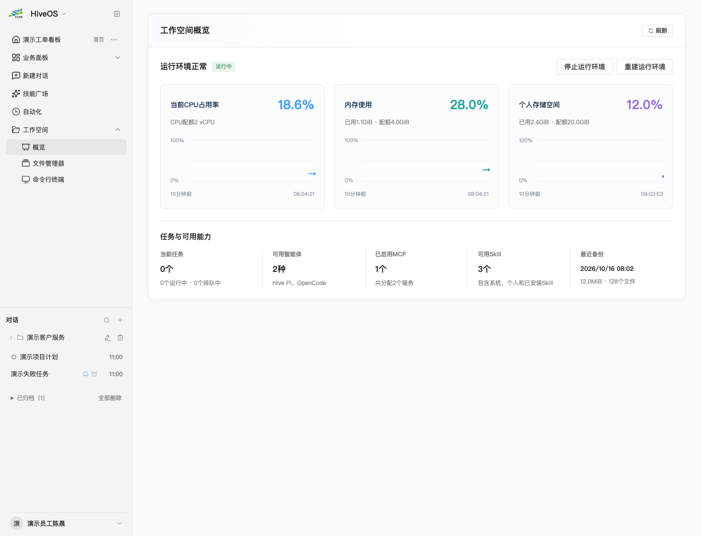Go to 演示工单看板
This screenshot has height=536, width=701.
click(42, 39)
